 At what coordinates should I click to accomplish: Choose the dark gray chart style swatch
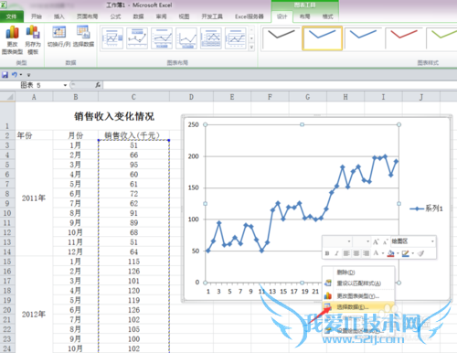point(281,37)
